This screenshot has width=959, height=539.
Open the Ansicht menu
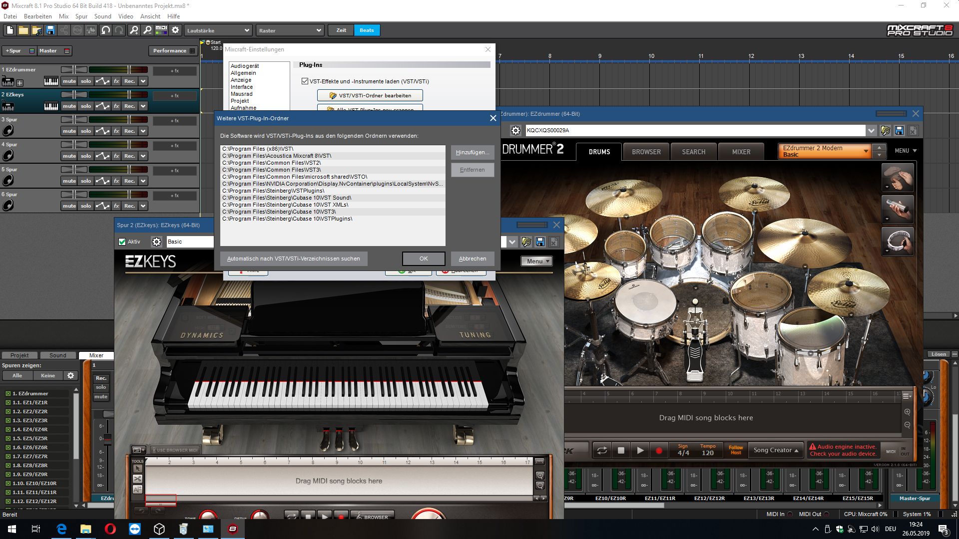click(x=150, y=16)
